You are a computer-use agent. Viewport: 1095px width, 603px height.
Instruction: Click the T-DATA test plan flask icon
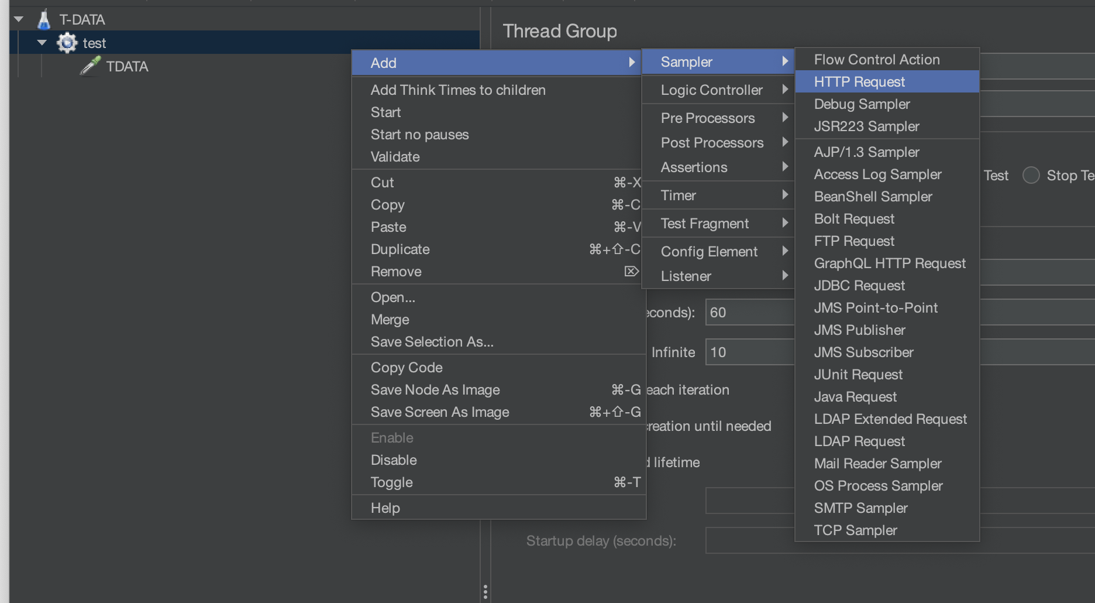click(x=44, y=19)
